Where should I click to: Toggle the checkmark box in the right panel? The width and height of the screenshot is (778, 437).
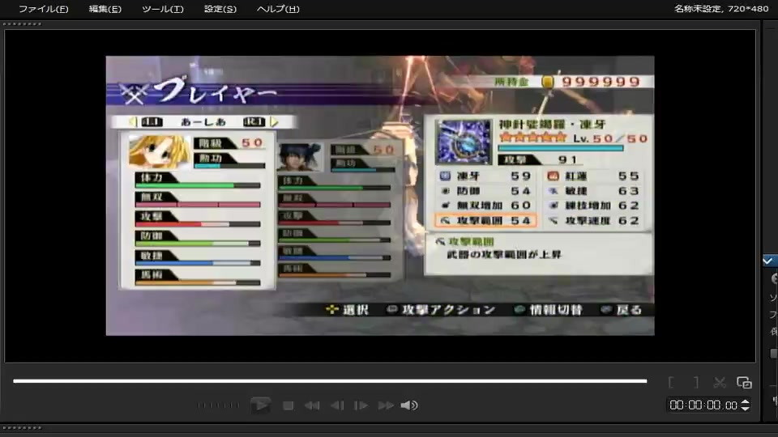(x=768, y=261)
